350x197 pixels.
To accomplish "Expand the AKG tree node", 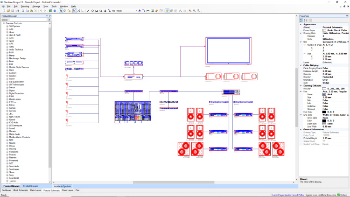I will tap(7, 29).
